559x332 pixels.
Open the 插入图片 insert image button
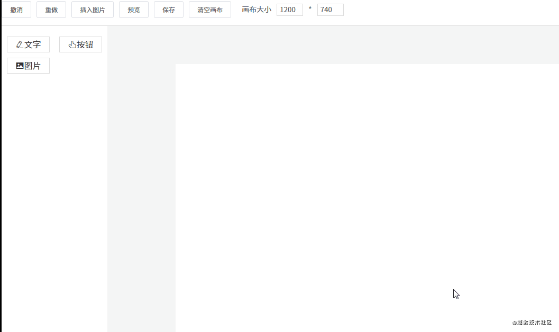click(93, 10)
